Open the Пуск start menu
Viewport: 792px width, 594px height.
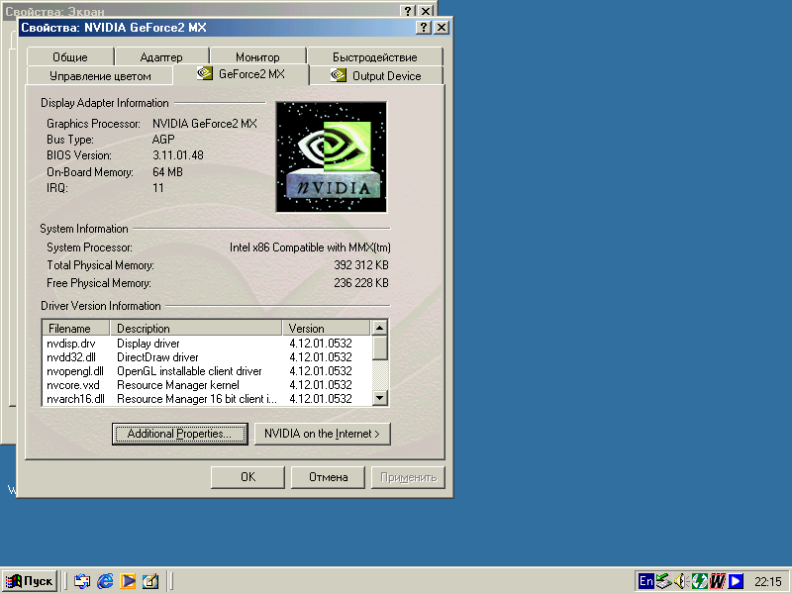(30, 581)
